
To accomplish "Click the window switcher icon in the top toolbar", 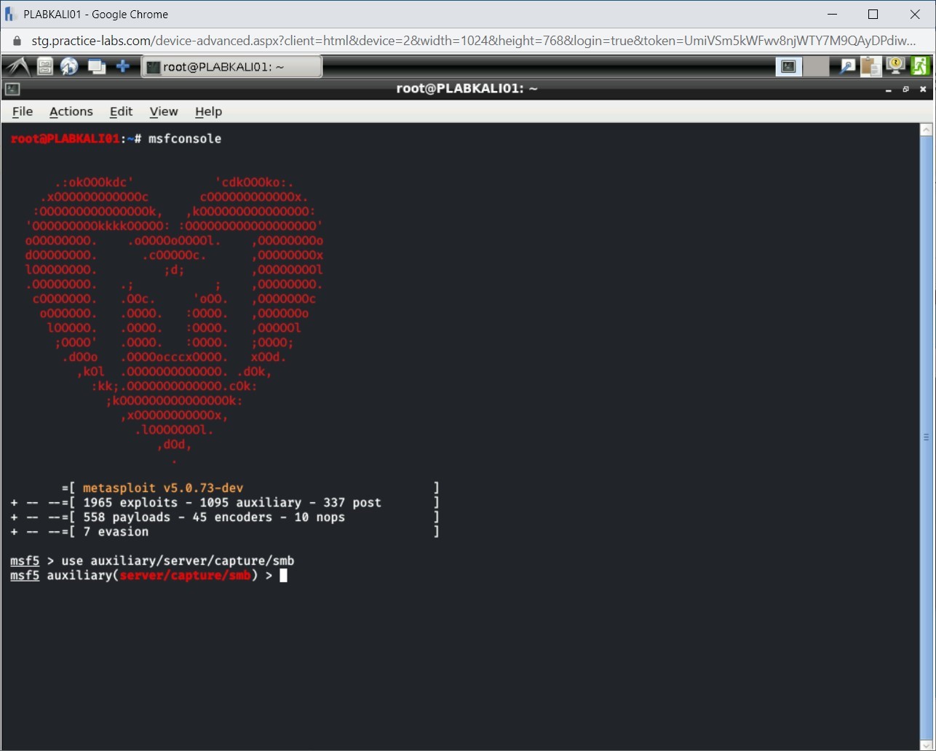I will [97, 66].
